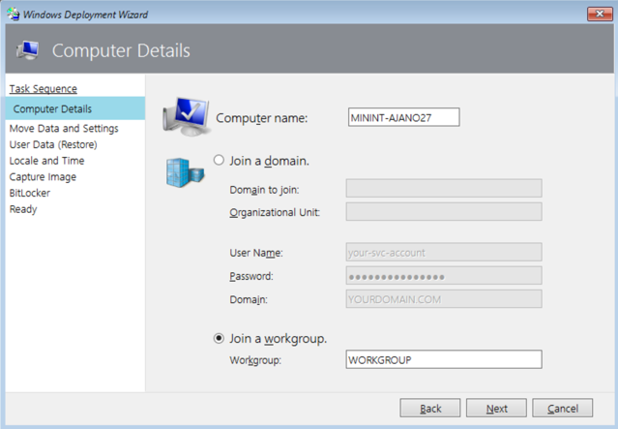Click the User Name: label
The width and height of the screenshot is (618, 429).
256,253
